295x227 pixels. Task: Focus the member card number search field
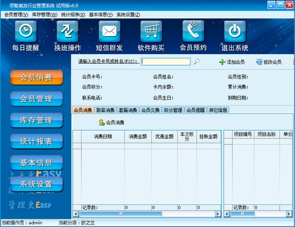click(x=166, y=61)
